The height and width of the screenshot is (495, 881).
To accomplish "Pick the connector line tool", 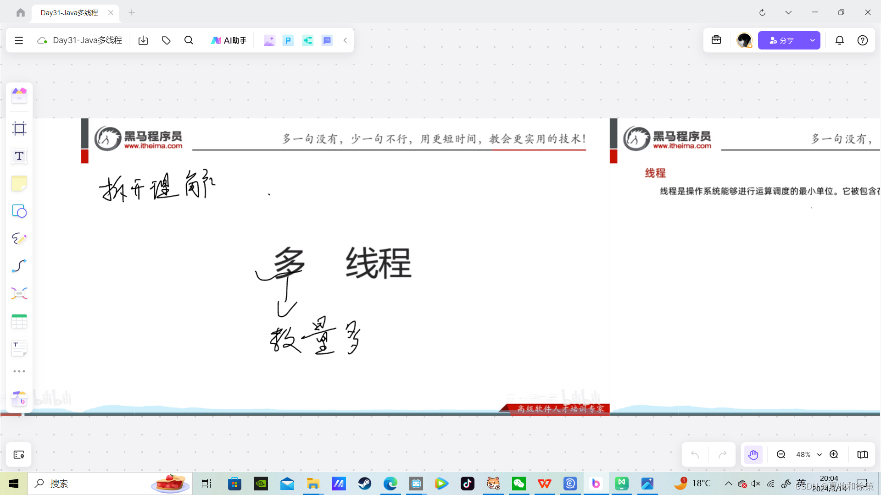I will [19, 266].
